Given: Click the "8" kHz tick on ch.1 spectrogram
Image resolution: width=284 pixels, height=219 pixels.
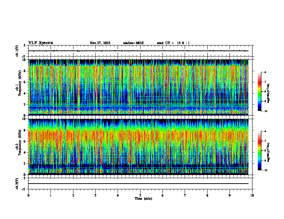Looking at the screenshot, I should tap(25, 71).
